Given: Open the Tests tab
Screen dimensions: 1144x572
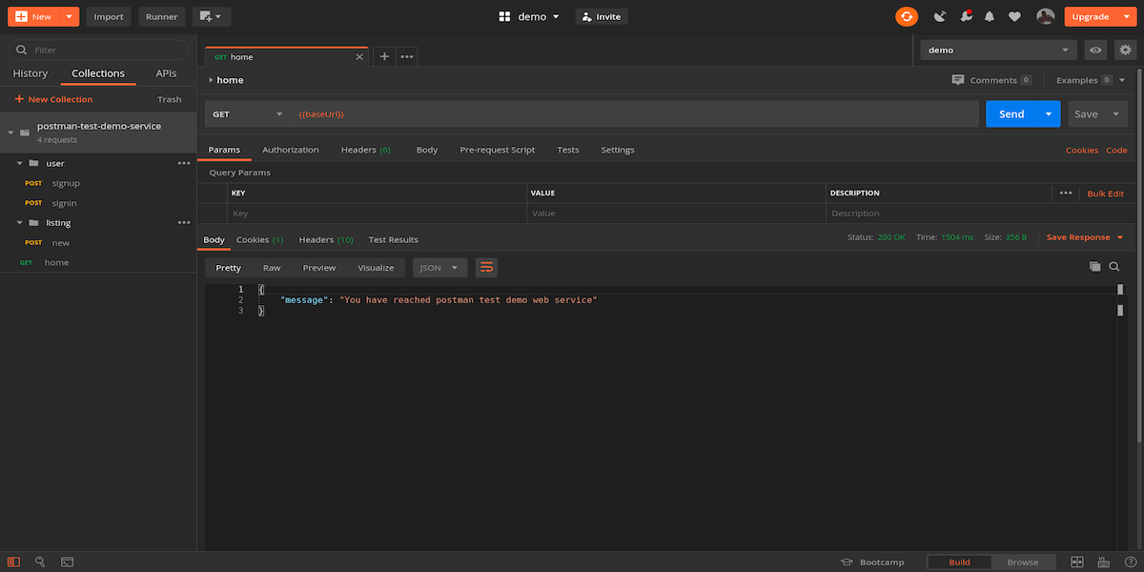Looking at the screenshot, I should click(568, 150).
